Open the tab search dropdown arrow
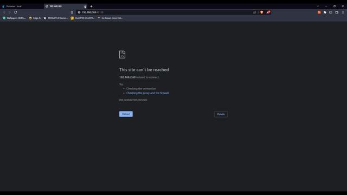 pos(318,6)
